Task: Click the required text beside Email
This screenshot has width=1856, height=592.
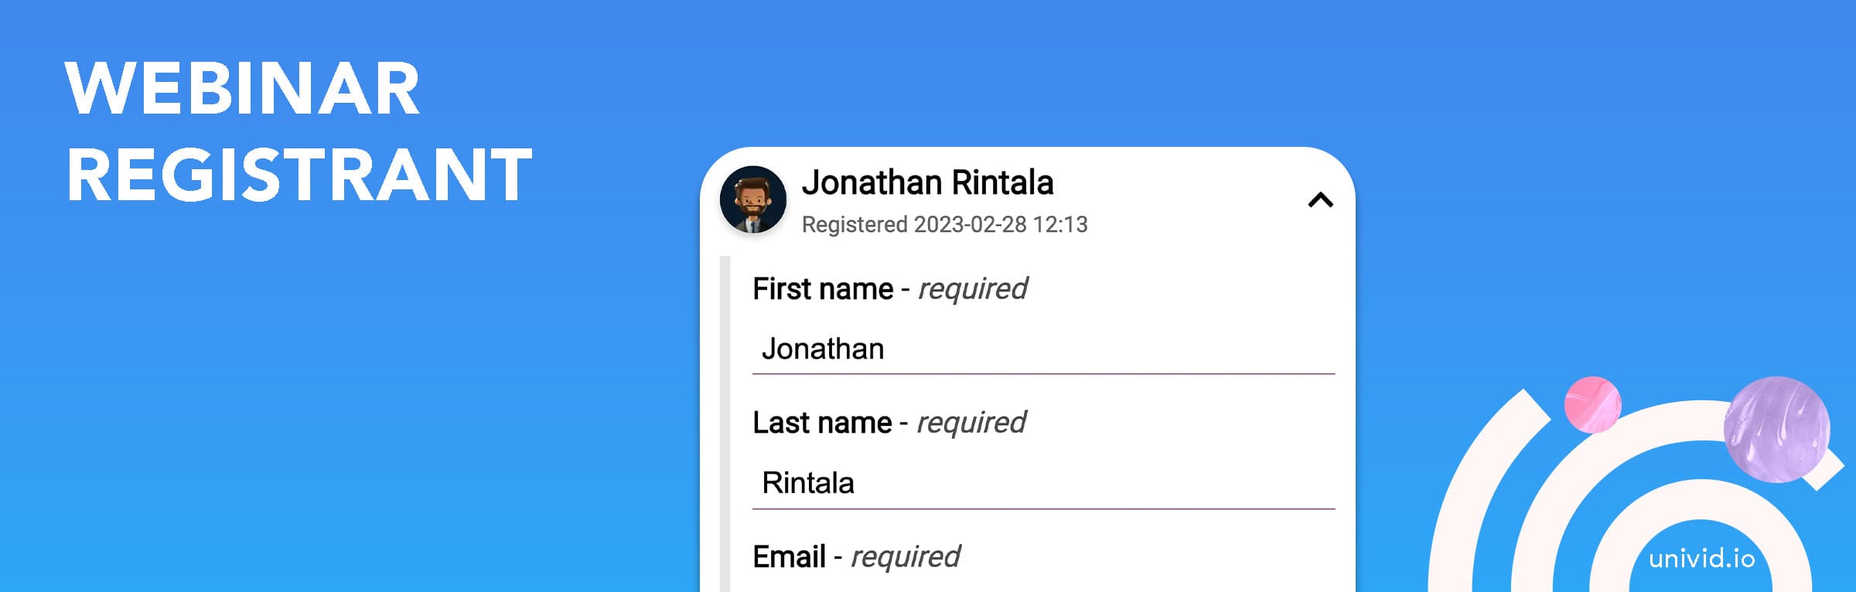Action: click(x=905, y=556)
